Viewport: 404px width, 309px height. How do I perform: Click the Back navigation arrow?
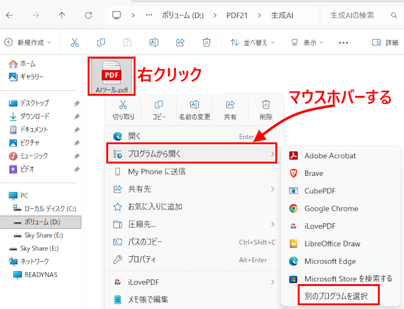point(9,16)
